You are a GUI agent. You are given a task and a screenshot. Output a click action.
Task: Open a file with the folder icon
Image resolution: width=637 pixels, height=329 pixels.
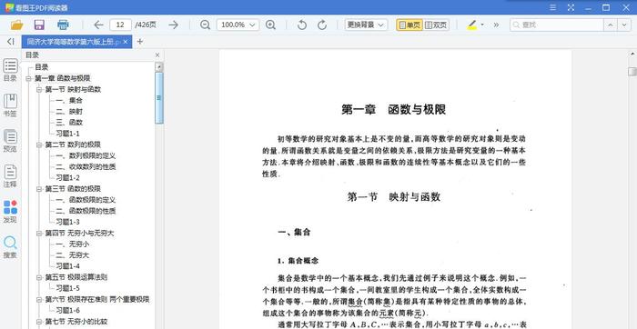16,25
